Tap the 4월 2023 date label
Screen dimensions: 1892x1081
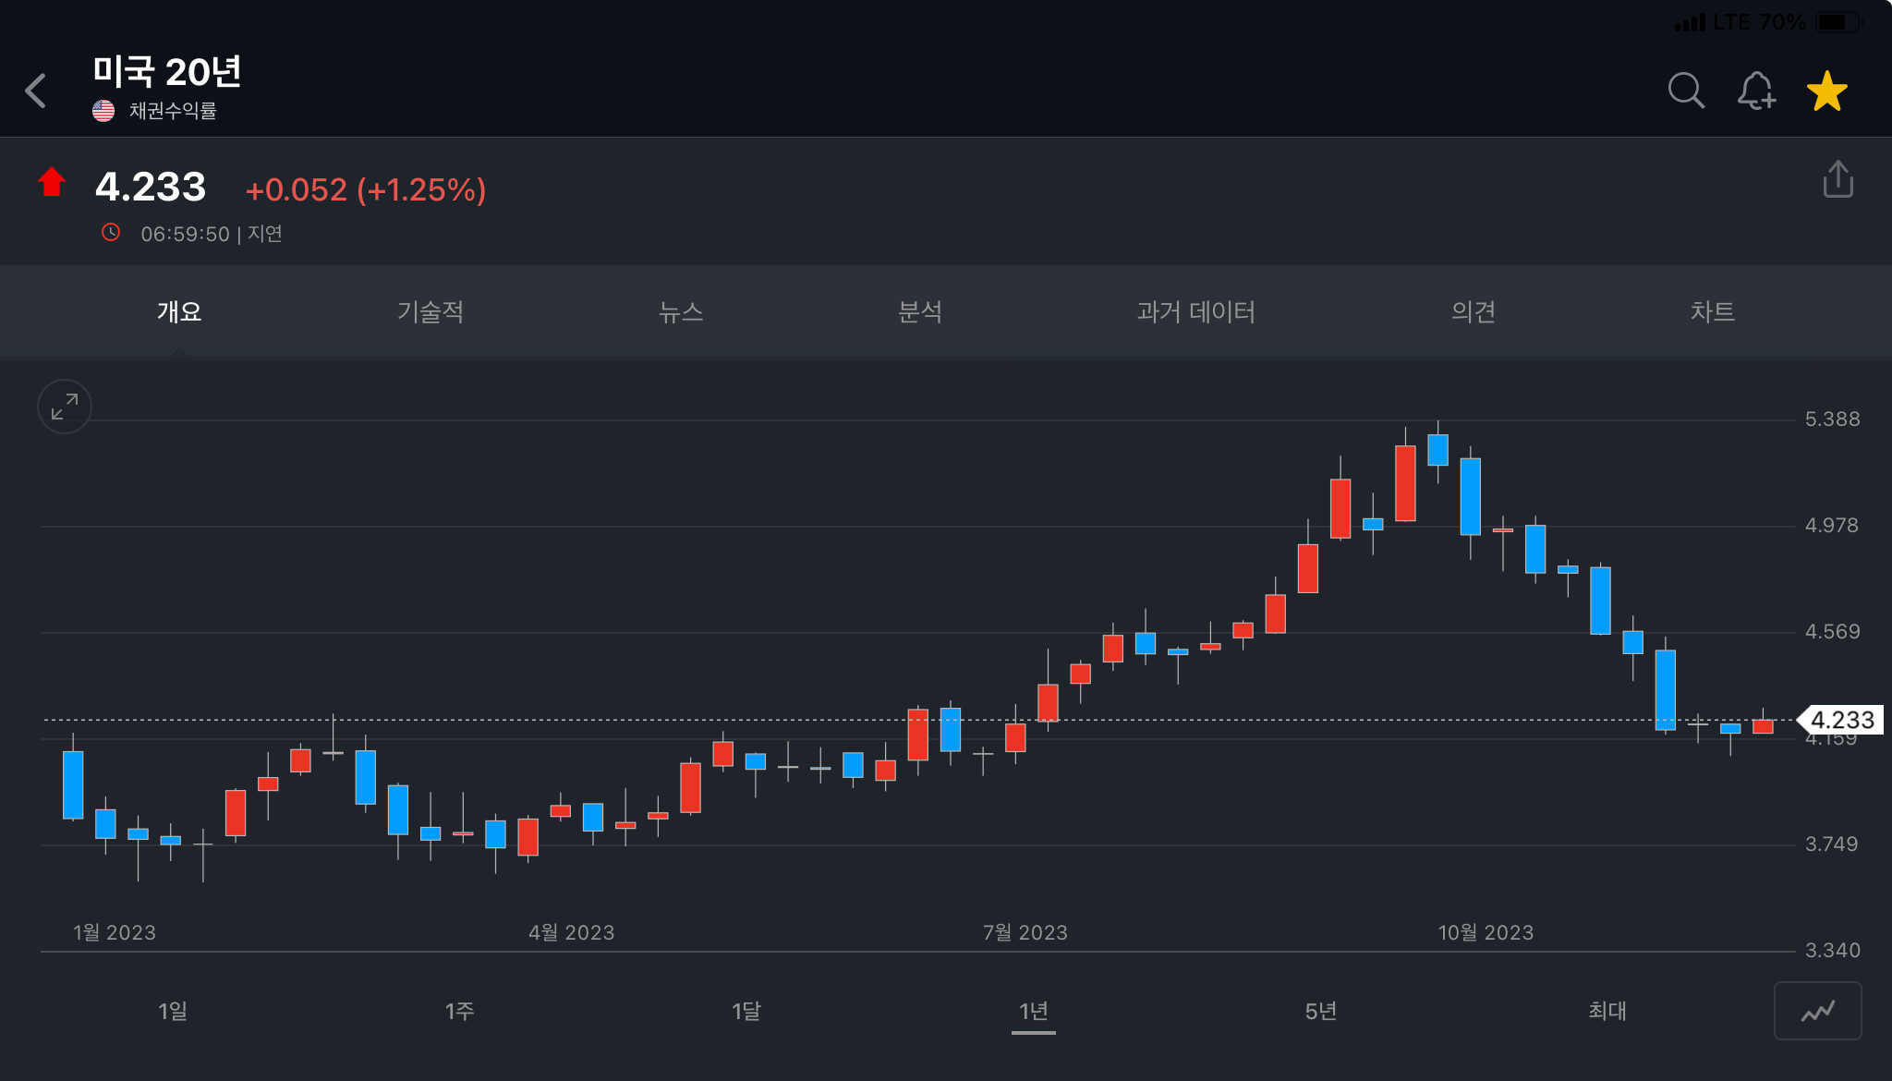pos(572,933)
